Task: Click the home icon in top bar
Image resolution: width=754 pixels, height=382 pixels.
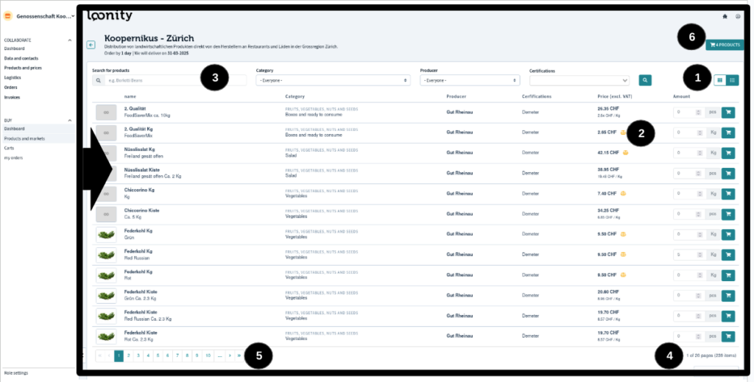Action: [725, 15]
